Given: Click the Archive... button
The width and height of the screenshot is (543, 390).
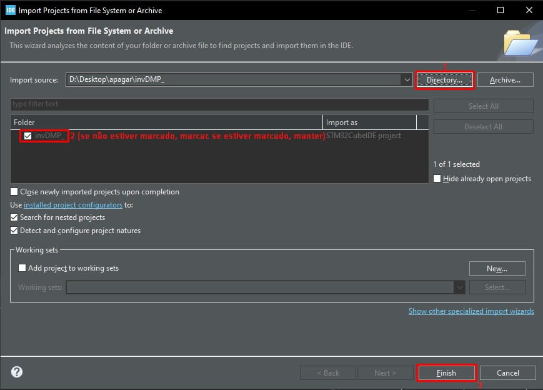Looking at the screenshot, I should [506, 80].
